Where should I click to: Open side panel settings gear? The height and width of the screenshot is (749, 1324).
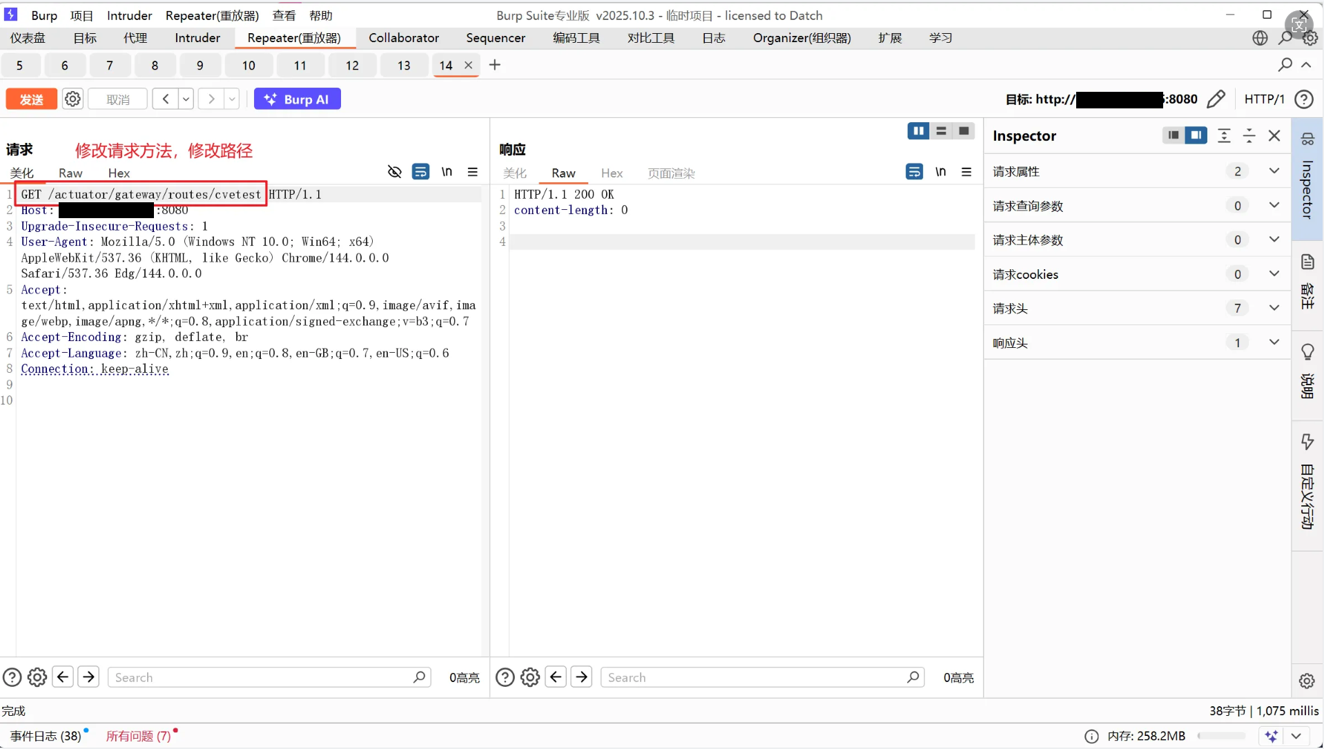click(x=1307, y=681)
